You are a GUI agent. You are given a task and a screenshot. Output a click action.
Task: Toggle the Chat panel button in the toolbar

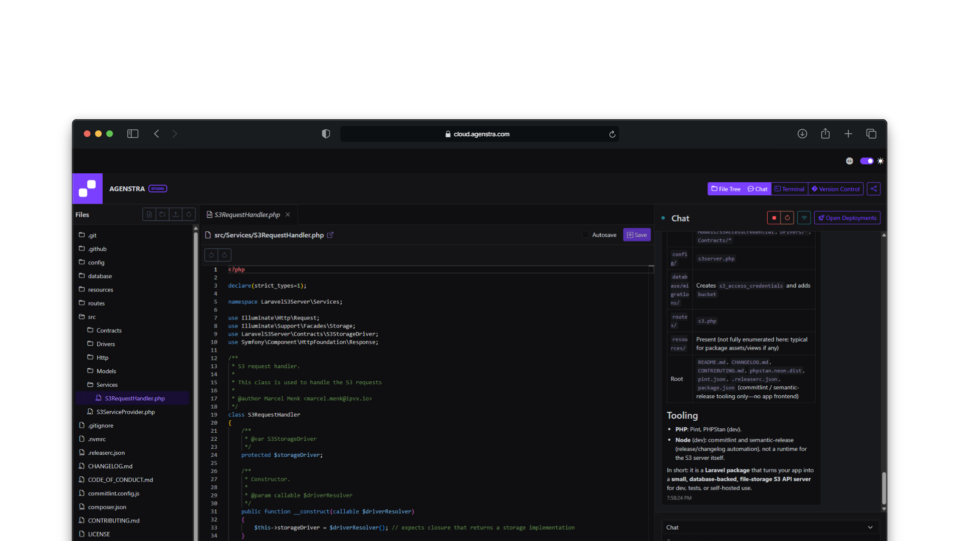click(757, 189)
